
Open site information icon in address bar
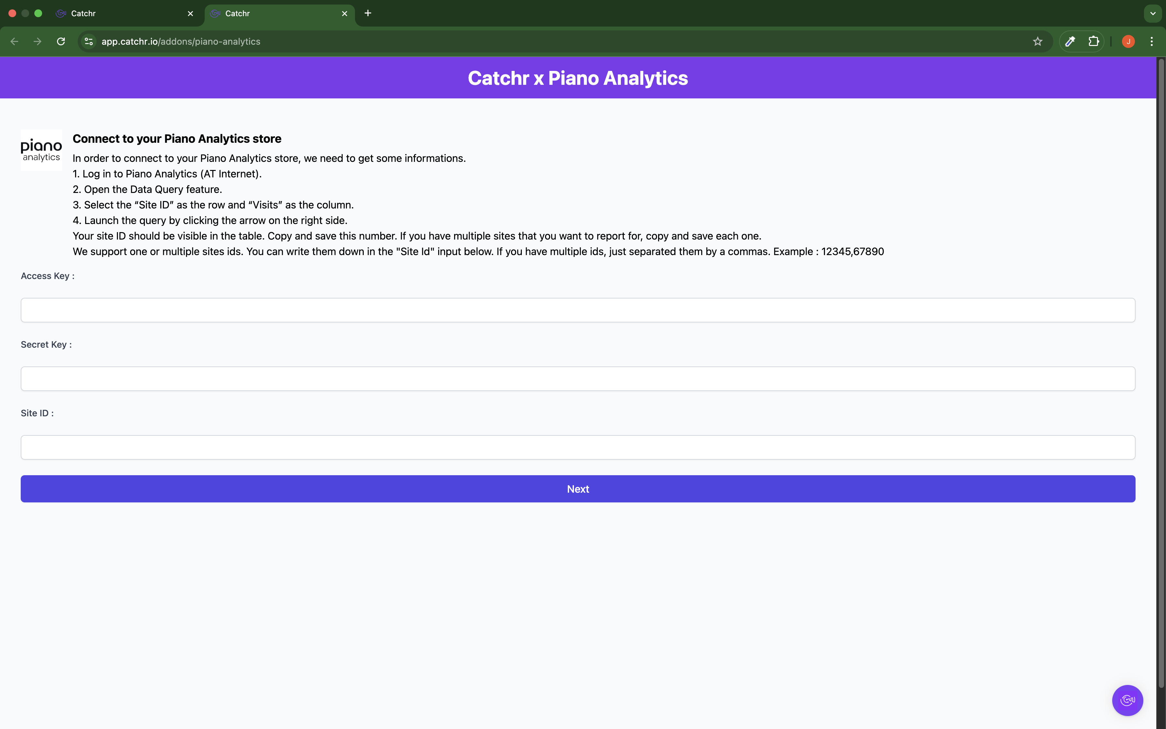[x=89, y=41]
